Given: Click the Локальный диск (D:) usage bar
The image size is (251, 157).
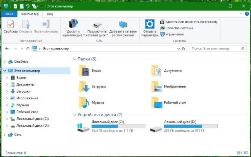Looking at the screenshot, I should pyautogui.click(x=191, y=126).
